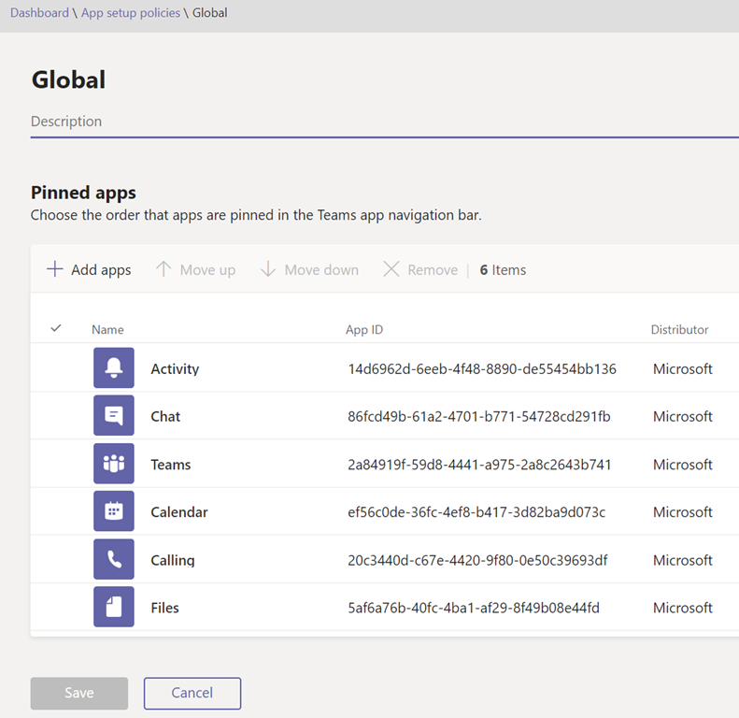Go to Dashboard via breadcrumb

pyautogui.click(x=39, y=13)
